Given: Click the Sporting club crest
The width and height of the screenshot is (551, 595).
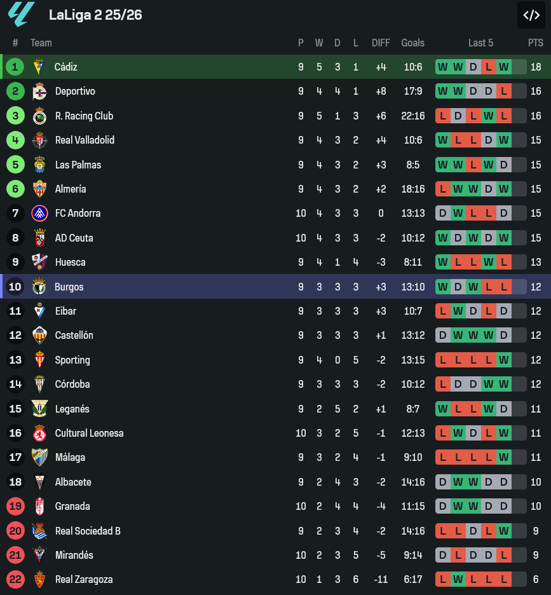Looking at the screenshot, I should pyautogui.click(x=39, y=360).
